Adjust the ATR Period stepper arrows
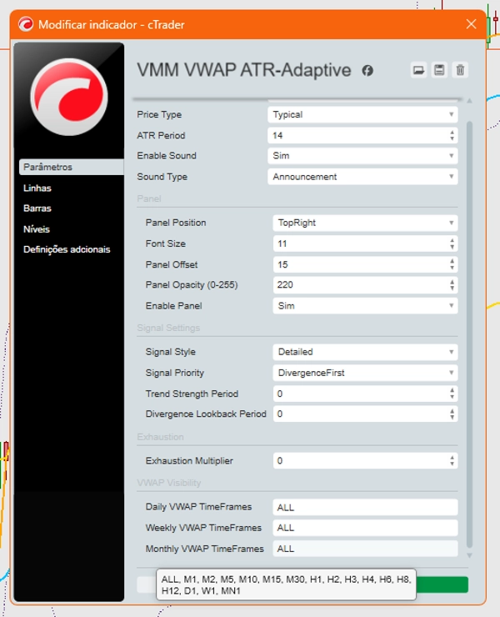The width and height of the screenshot is (500, 617). 452,135
